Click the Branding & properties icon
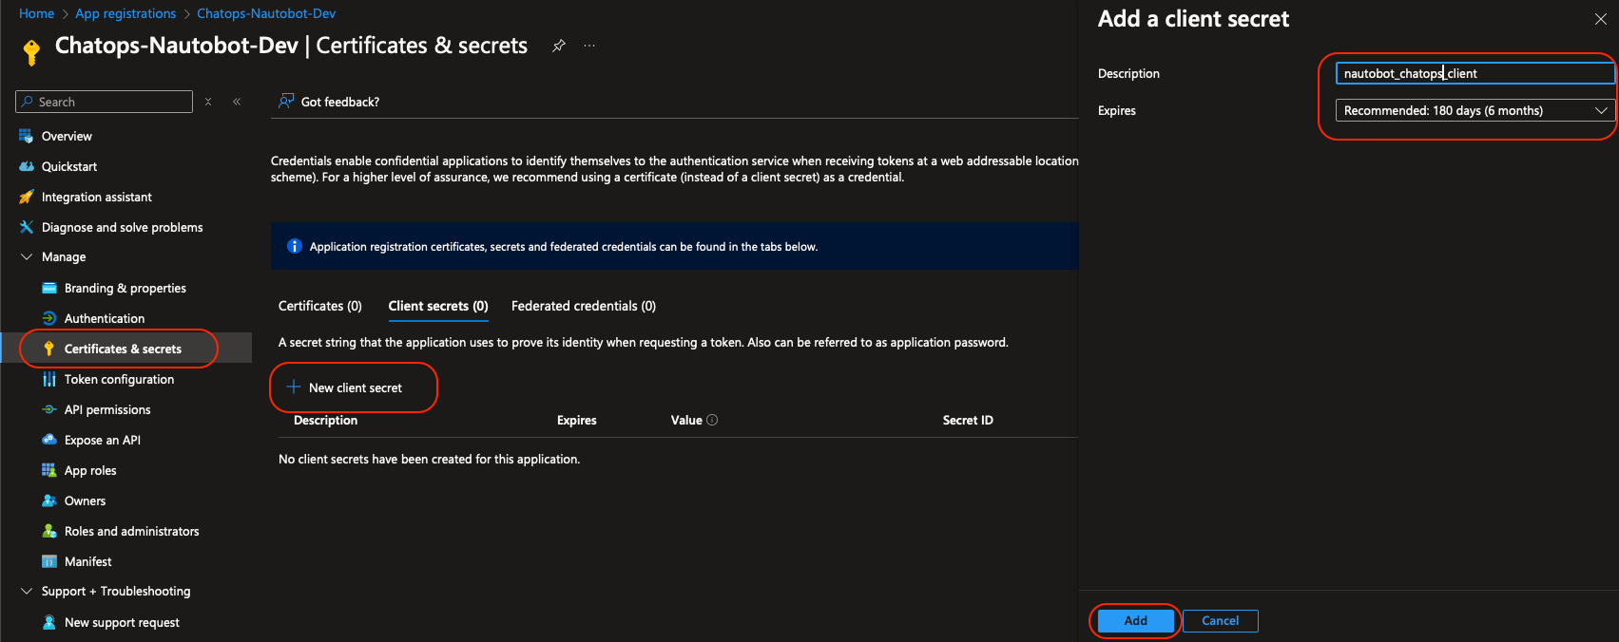Image resolution: width=1619 pixels, height=642 pixels. coord(49,288)
